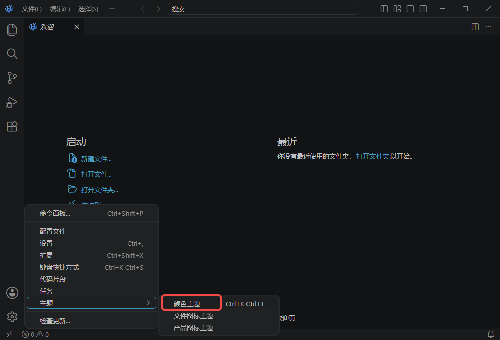Choose 扩展 from the manage menu
Image resolution: width=500 pixels, height=340 pixels.
click(91, 256)
